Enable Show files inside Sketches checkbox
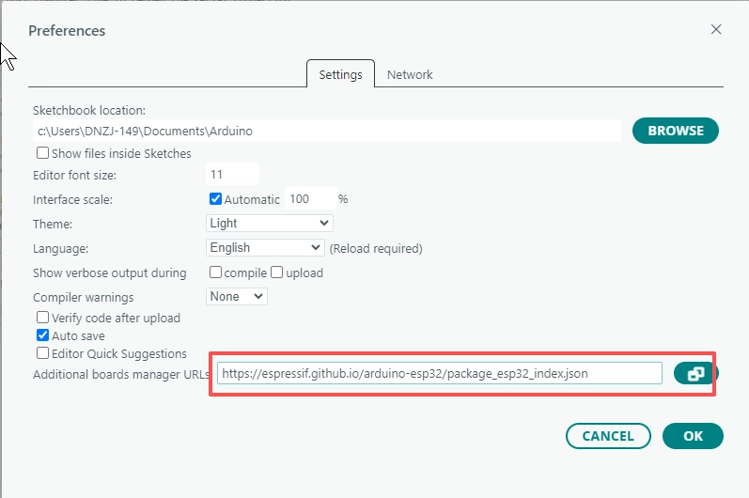Viewport: 749px width, 498px height. 42,153
